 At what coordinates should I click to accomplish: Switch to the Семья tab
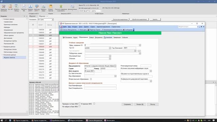[91, 37]
